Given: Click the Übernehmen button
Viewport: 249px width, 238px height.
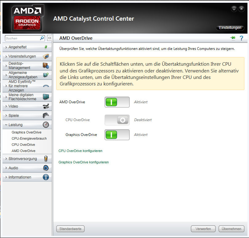Looking at the screenshot, I should pyautogui.click(x=231, y=229).
